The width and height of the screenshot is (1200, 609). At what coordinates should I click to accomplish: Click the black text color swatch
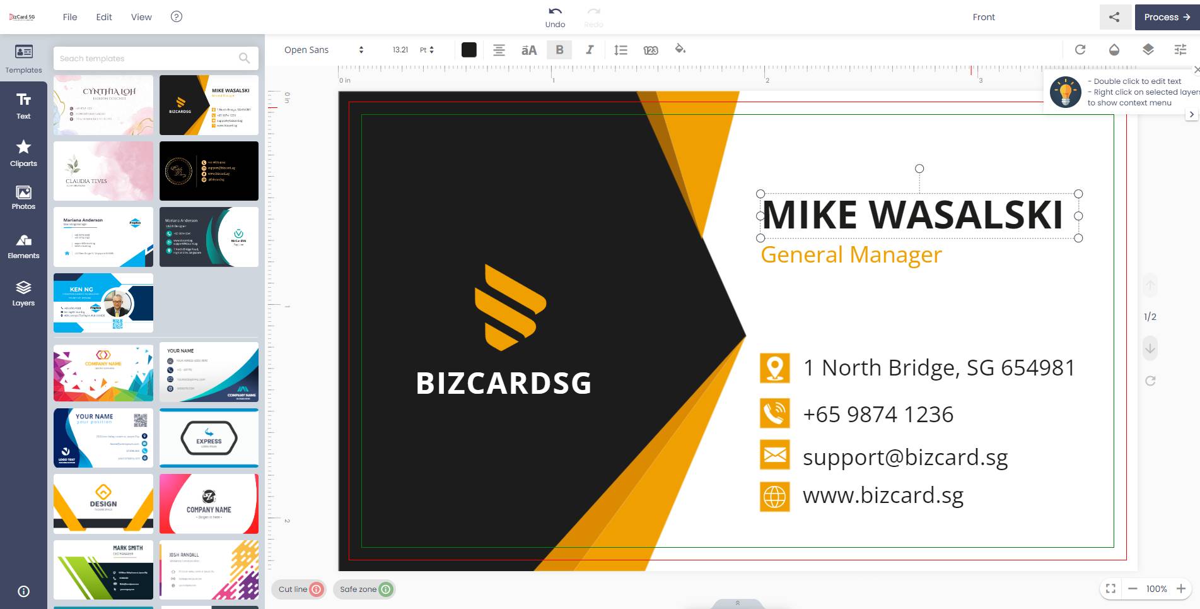[469, 50]
